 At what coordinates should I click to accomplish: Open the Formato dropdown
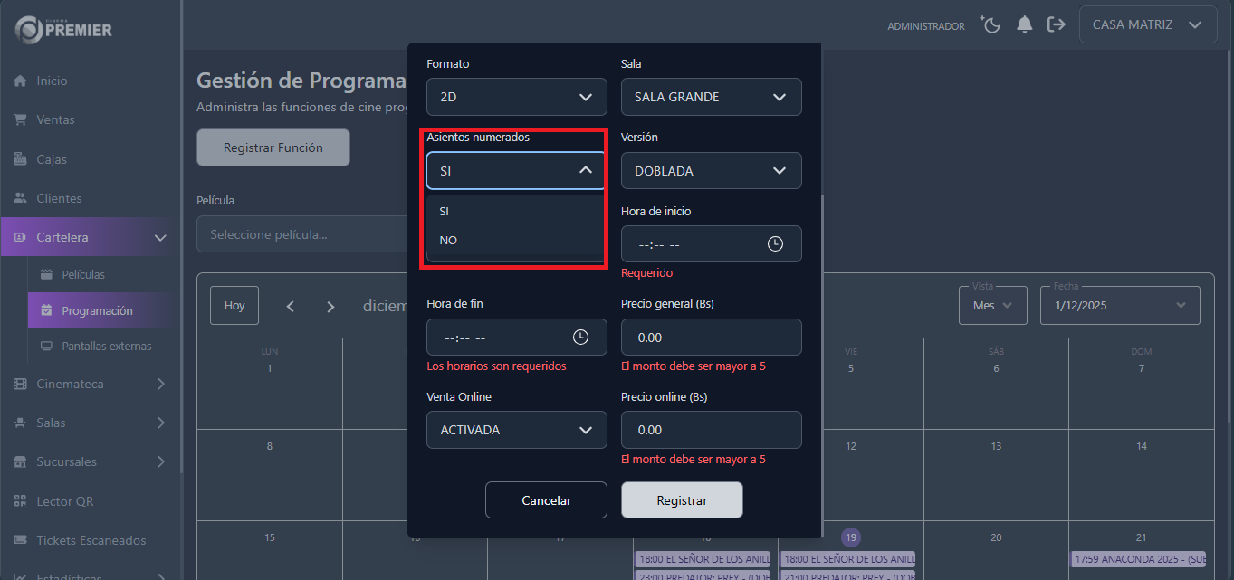(516, 97)
